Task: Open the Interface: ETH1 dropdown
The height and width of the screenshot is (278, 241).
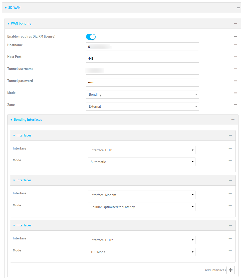Action: coord(141,150)
